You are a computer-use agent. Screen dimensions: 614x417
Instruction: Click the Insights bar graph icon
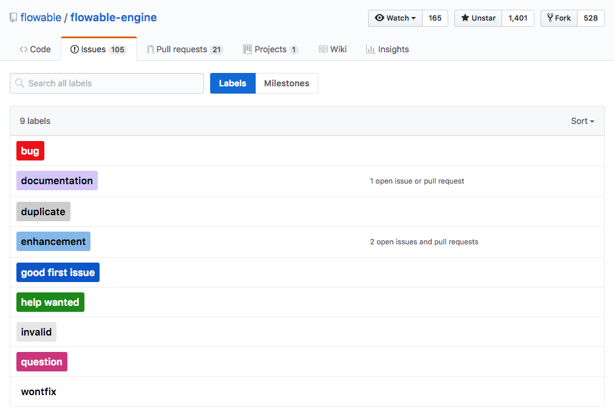coord(370,49)
